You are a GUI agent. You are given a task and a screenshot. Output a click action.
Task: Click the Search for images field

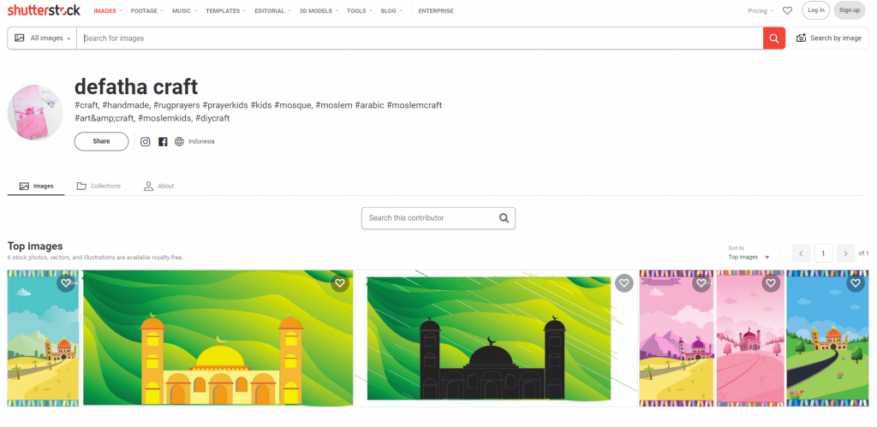point(420,39)
